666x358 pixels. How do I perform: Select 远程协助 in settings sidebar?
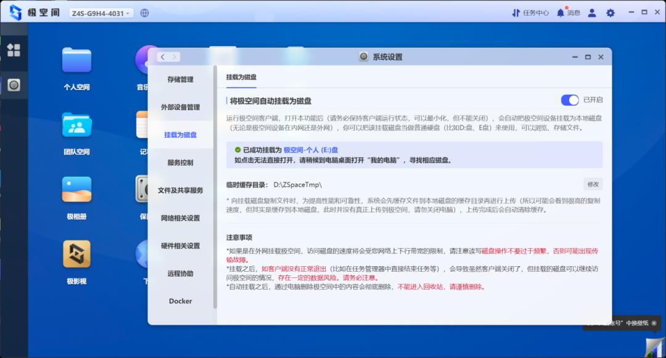point(180,274)
